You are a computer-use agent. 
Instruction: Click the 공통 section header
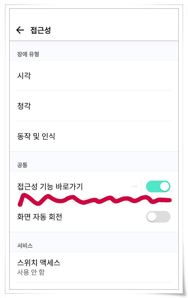[x=22, y=165]
